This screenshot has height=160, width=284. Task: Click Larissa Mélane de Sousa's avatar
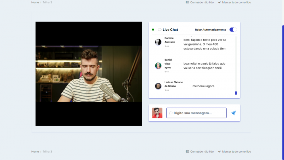tap(158, 86)
